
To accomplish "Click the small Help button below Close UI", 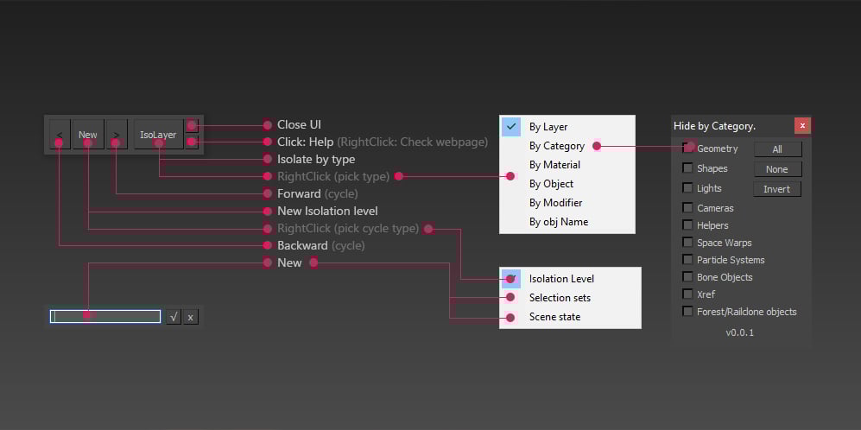I will [192, 142].
